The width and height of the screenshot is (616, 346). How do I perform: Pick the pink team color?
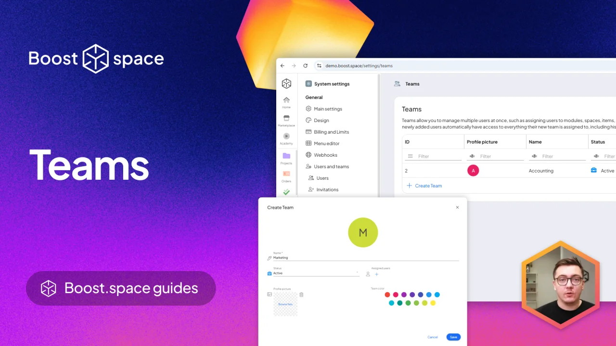click(396, 295)
